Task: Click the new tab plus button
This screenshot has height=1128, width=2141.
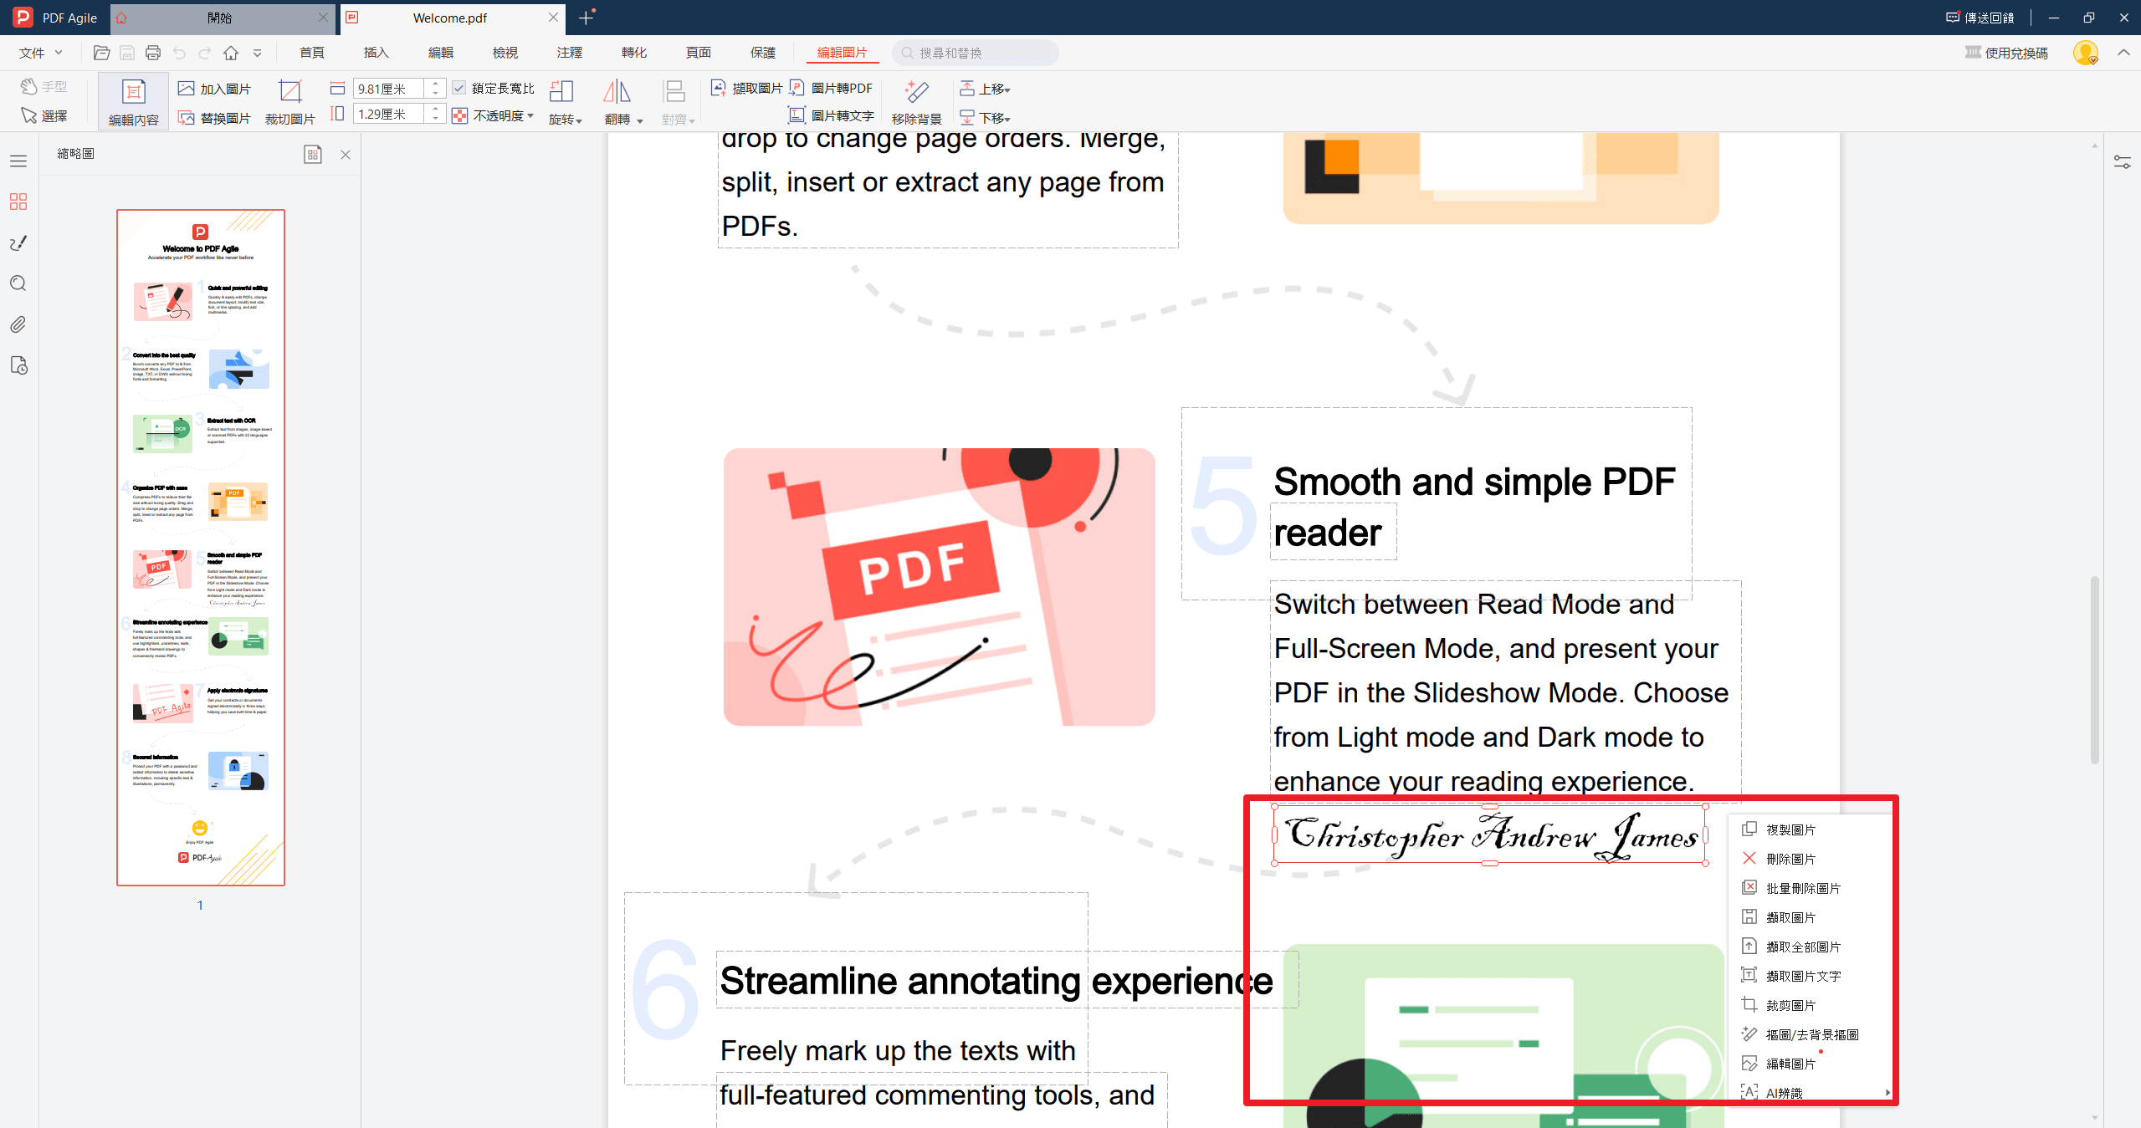Action: click(x=586, y=18)
